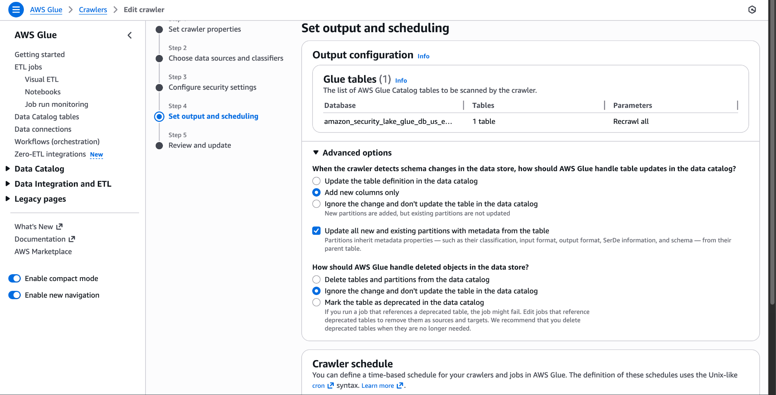Go to Step 5 Review and update
Screen dimensions: 776x395
[200, 145]
